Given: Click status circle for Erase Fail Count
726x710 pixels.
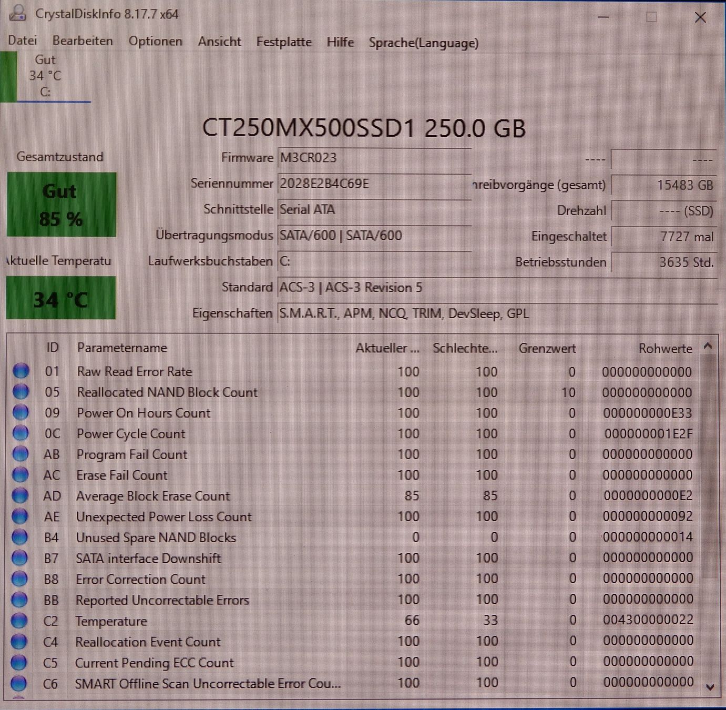Looking at the screenshot, I should [20, 474].
